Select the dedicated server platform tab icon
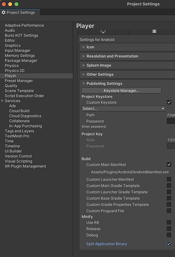The height and width of the screenshot is (257, 175). point(154,31)
